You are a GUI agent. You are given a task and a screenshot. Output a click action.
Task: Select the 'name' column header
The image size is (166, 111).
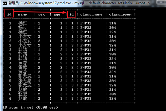(x=22, y=14)
